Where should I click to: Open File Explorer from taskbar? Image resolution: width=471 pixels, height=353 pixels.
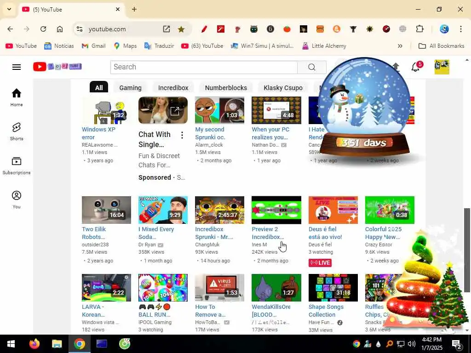[57, 344]
